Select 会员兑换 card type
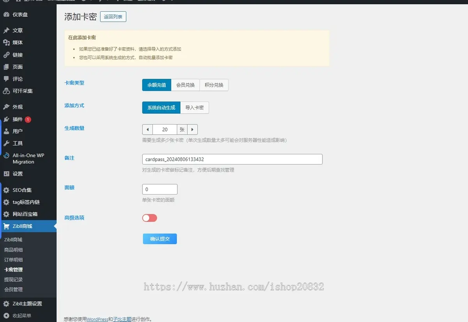Viewport: 468px width, 322px height. (185, 85)
